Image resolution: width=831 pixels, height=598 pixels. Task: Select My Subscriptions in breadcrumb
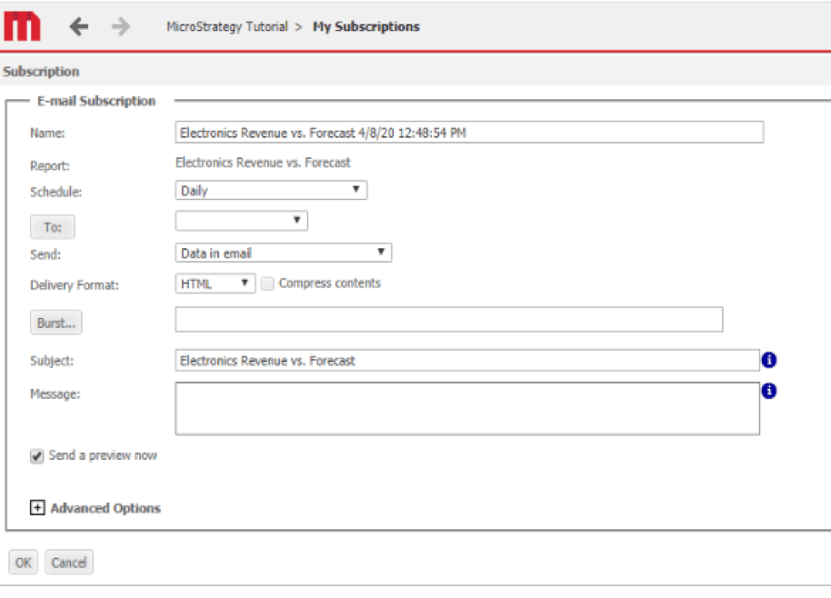[365, 27]
